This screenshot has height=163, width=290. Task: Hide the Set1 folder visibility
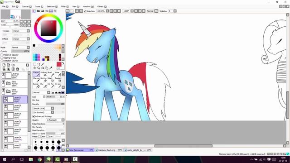click(x=3, y=82)
